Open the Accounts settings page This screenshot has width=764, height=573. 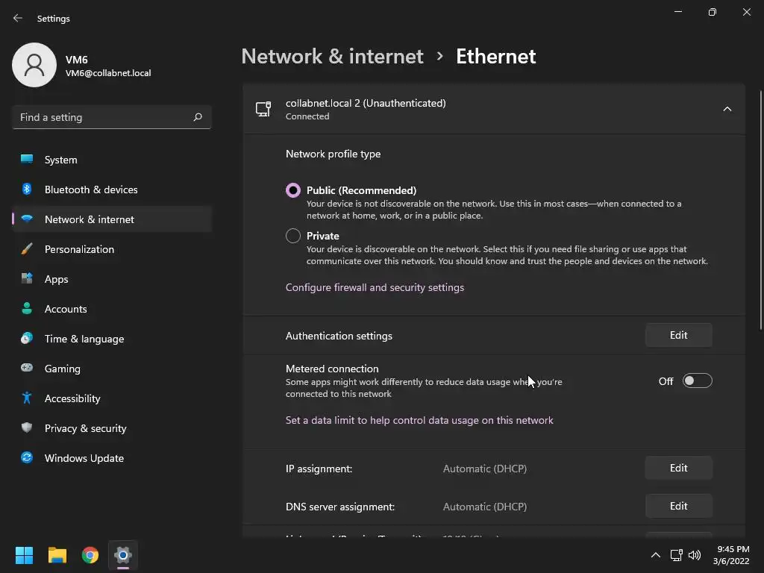point(66,309)
